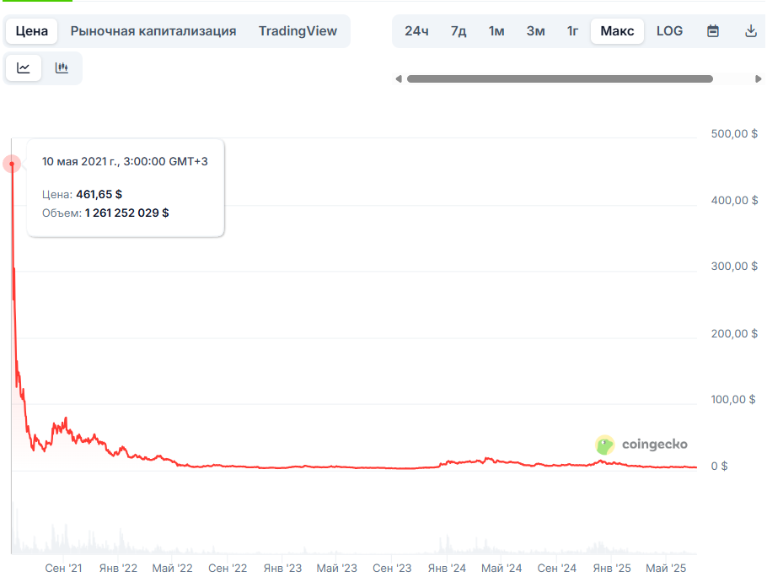Click the Сен '24 date label
This screenshot has height=588, width=767.
[556, 569]
